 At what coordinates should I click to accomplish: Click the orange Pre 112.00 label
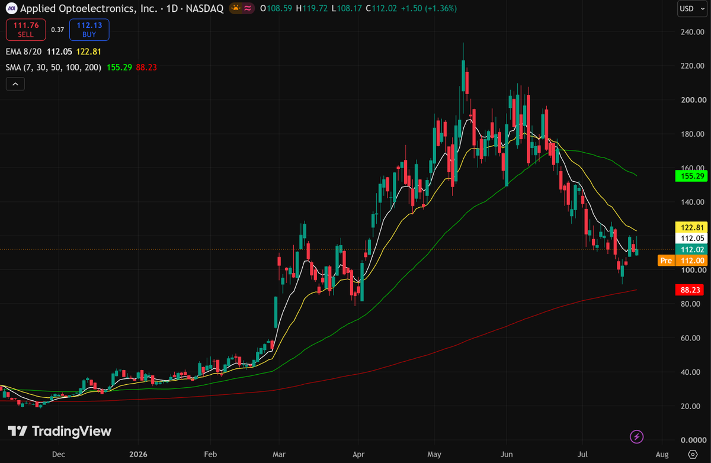(682, 261)
